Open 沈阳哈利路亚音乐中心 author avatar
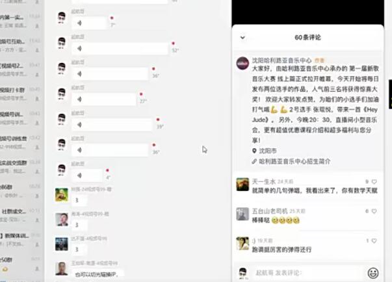Image resolution: width=392 pixels, height=282 pixels. [242, 64]
